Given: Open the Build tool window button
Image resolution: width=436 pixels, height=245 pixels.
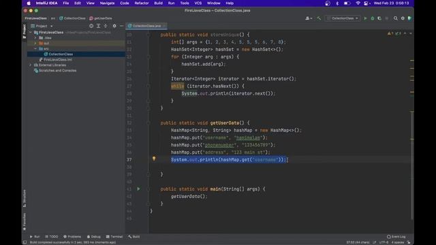Looking at the screenshot, I should click(x=134, y=237).
